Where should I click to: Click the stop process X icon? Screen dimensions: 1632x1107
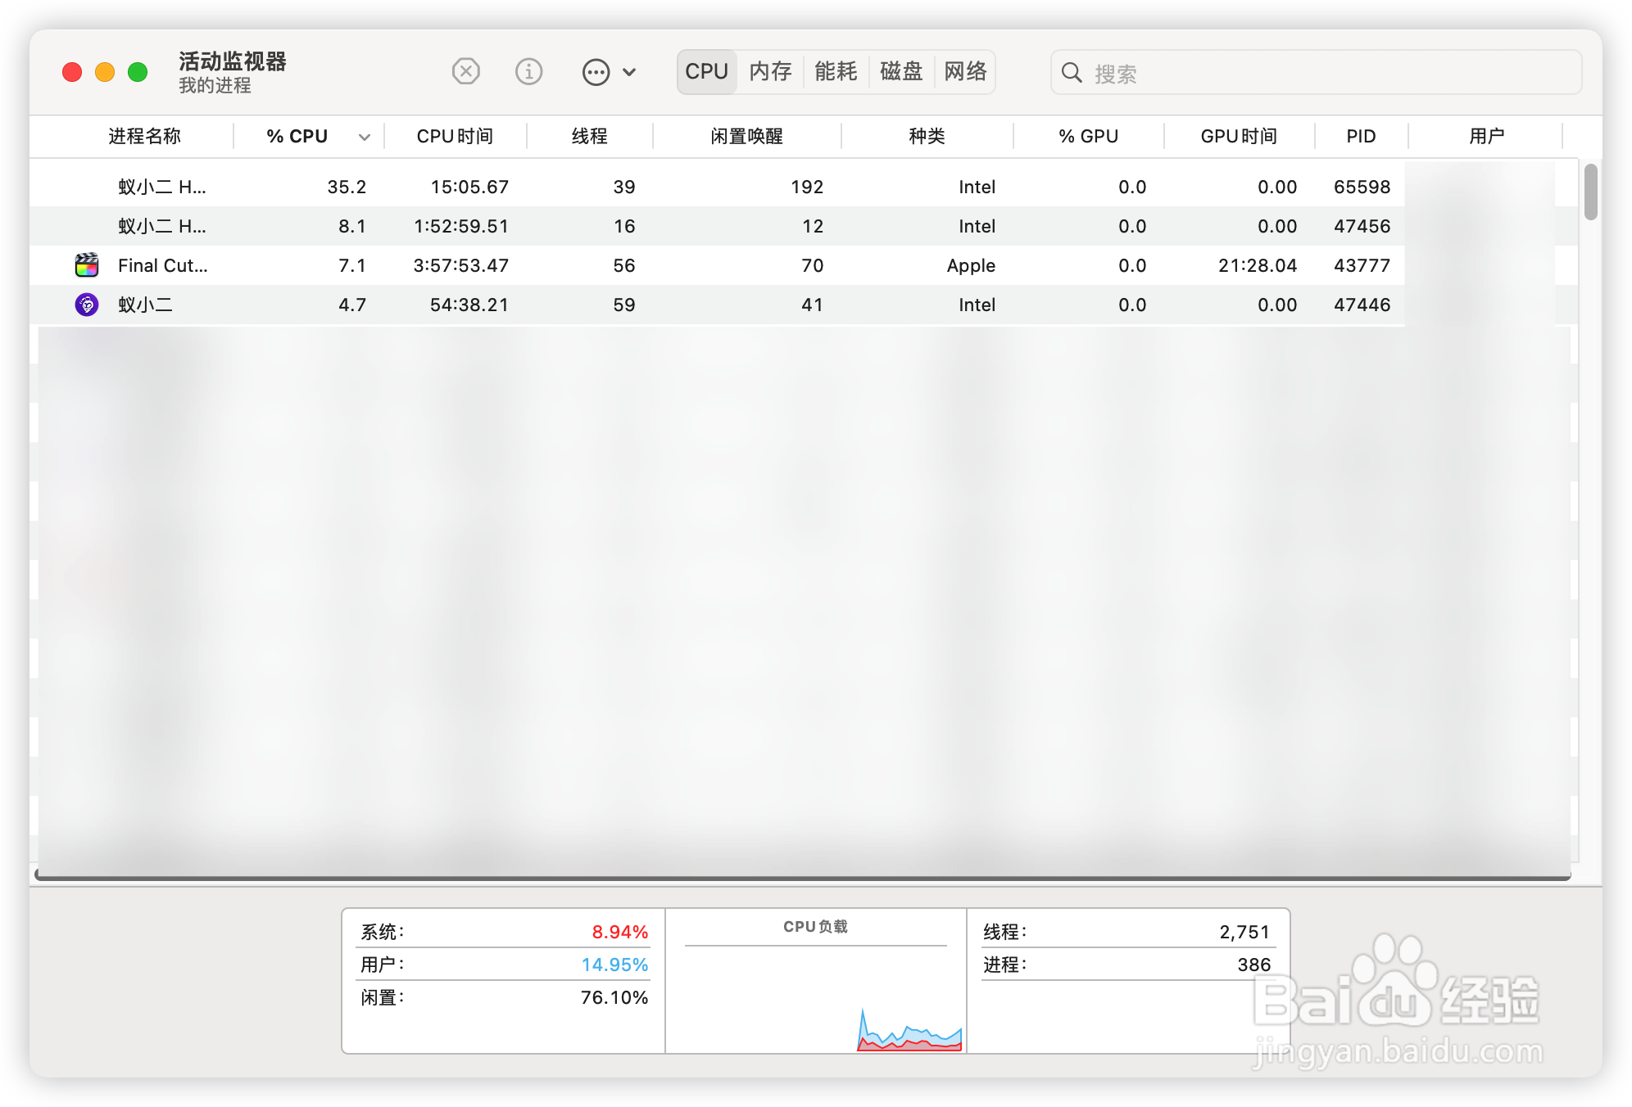click(x=465, y=72)
